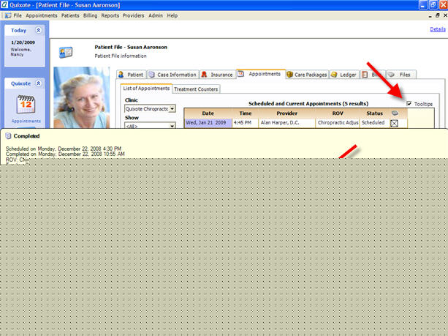Open the File menu
This screenshot has height=336, width=448.
click(18, 15)
